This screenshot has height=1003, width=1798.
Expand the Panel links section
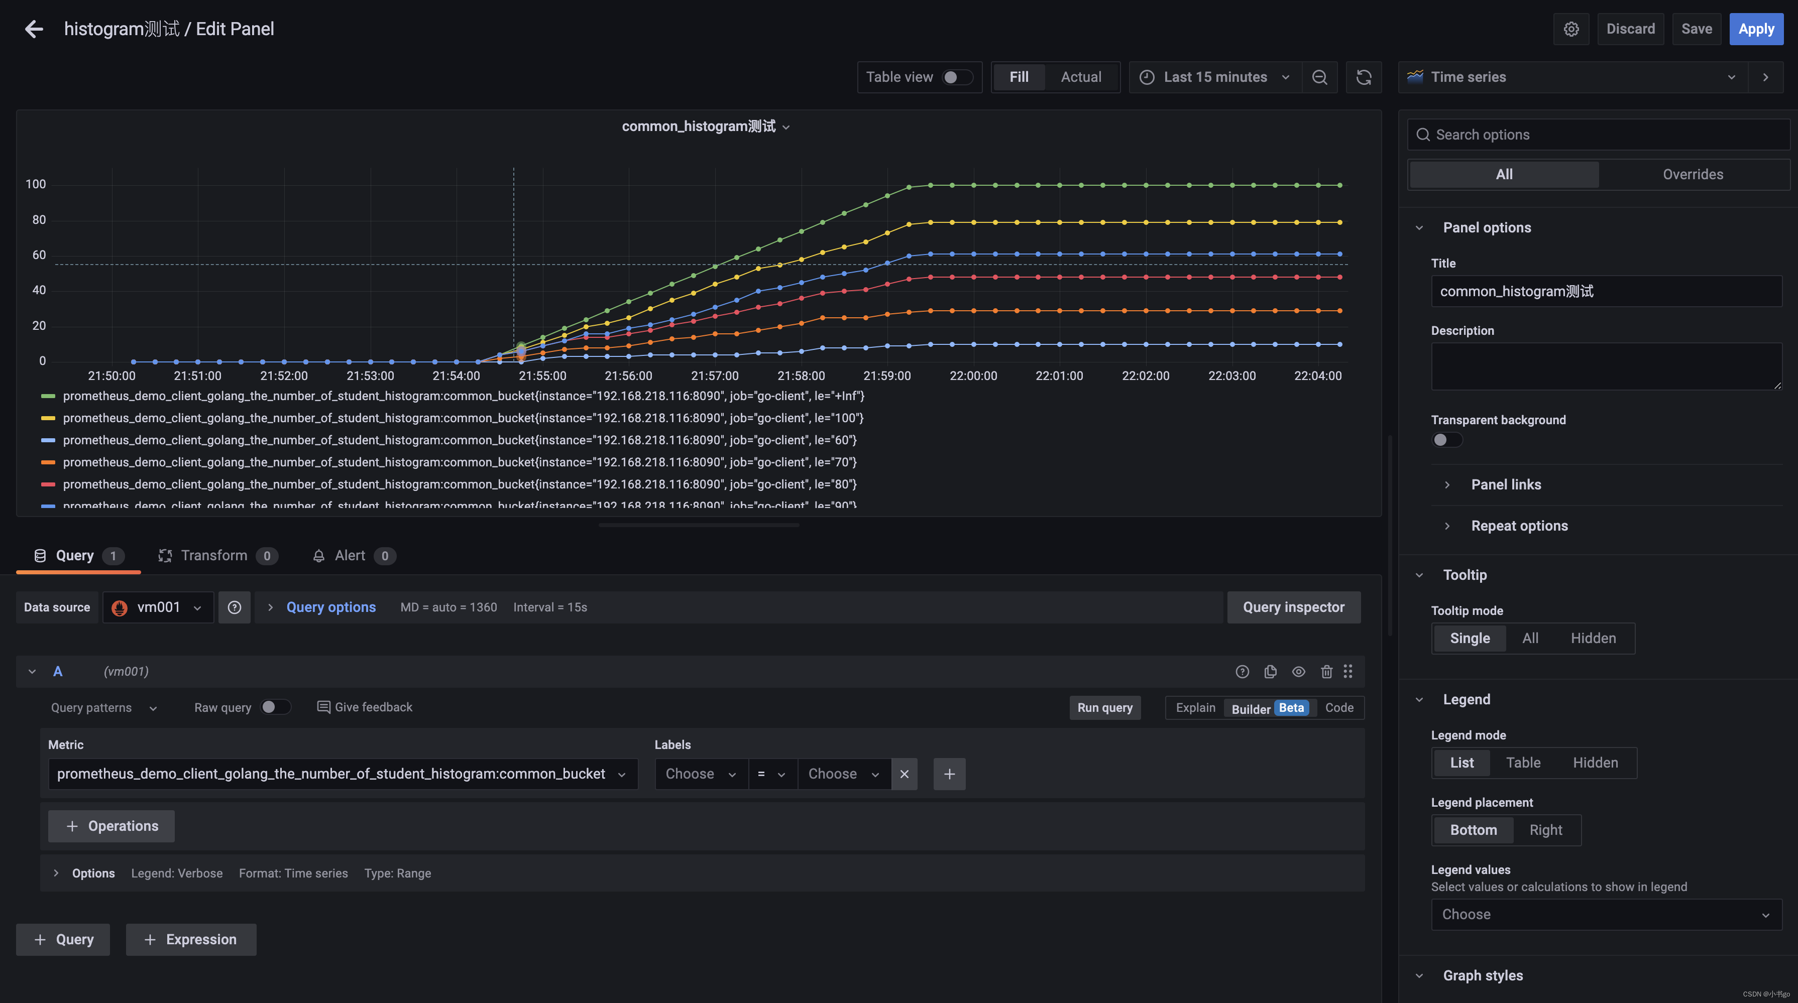tap(1506, 485)
